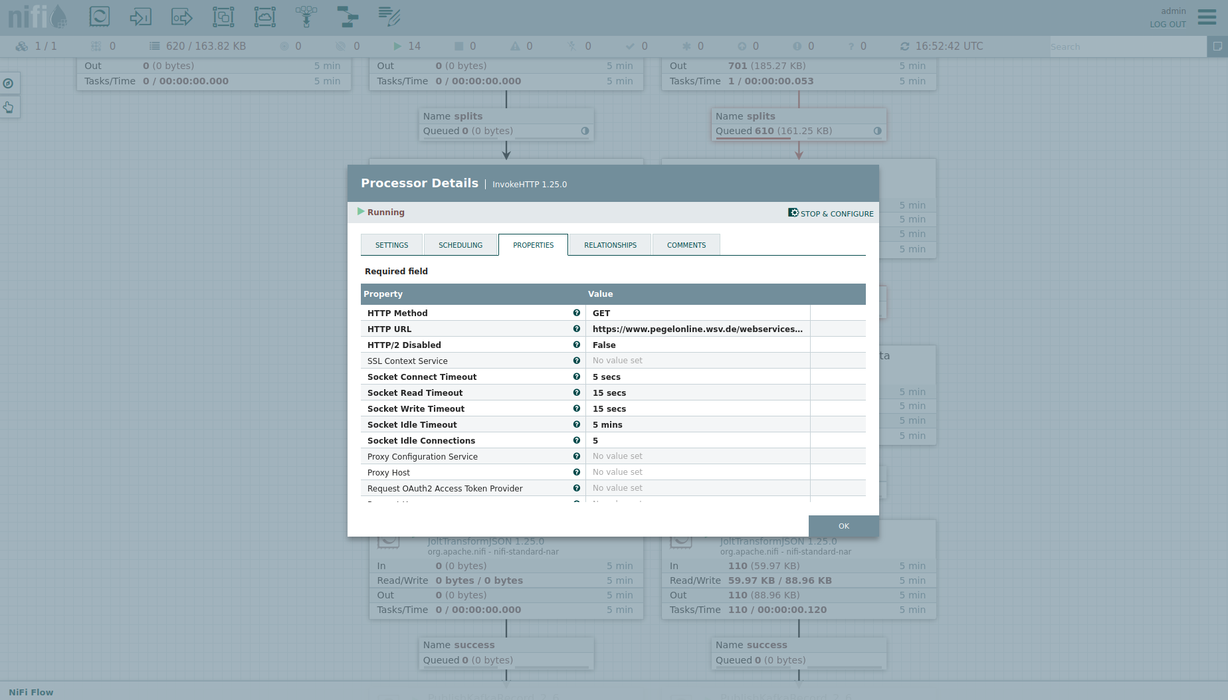
Task: Open the Comments tab
Action: pos(686,245)
